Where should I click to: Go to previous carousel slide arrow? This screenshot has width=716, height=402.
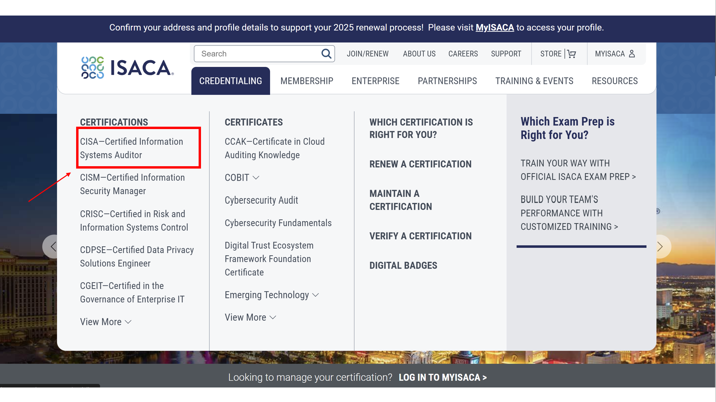point(53,247)
